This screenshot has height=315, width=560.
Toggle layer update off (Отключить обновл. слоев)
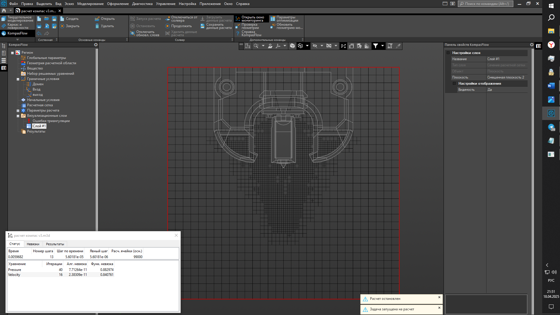click(145, 33)
